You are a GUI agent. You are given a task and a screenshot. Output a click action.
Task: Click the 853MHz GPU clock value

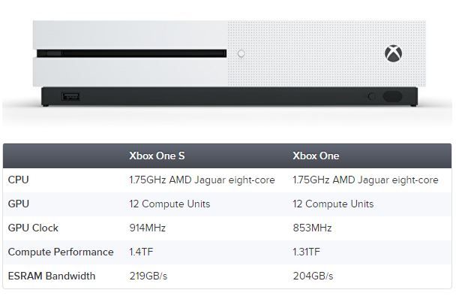[x=312, y=228]
